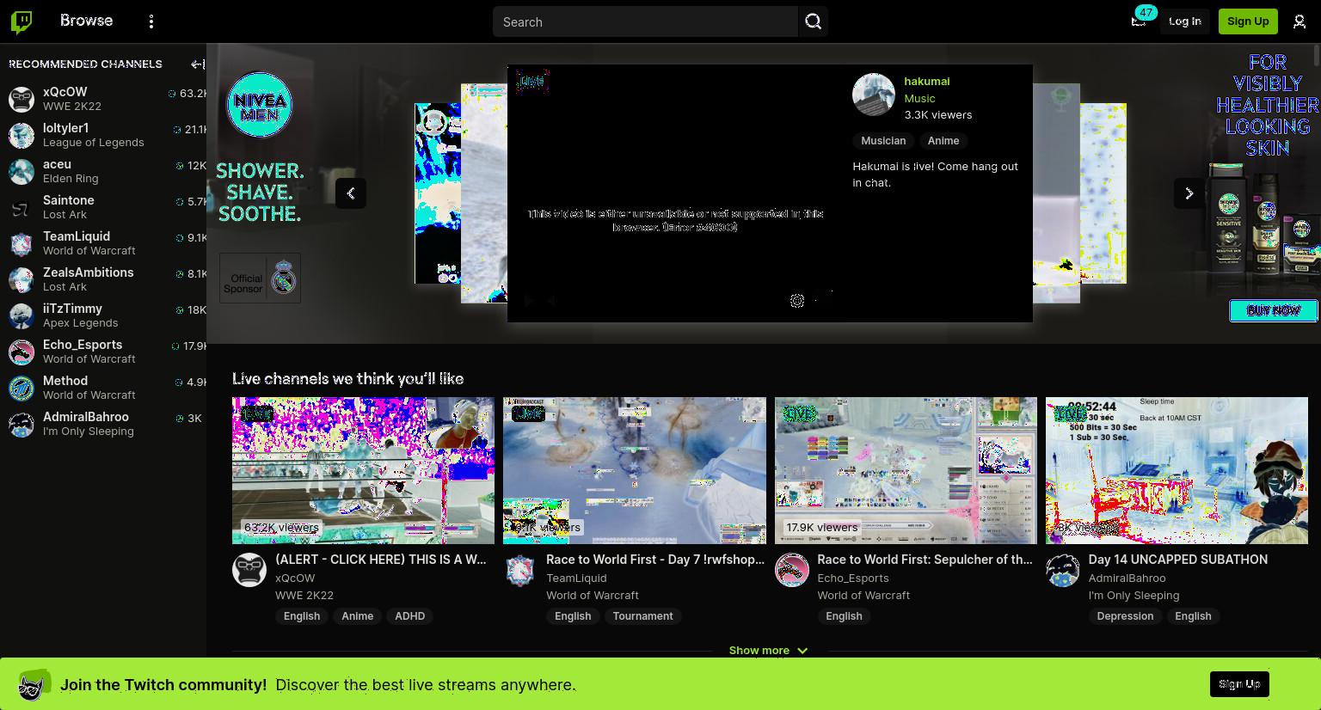
Task: Open the Prime loot crown notifications
Action: [x=1139, y=21]
